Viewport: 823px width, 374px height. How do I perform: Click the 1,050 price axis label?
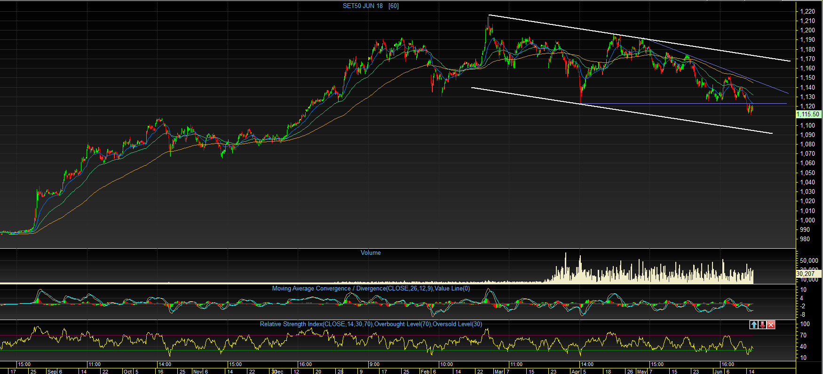click(x=807, y=173)
